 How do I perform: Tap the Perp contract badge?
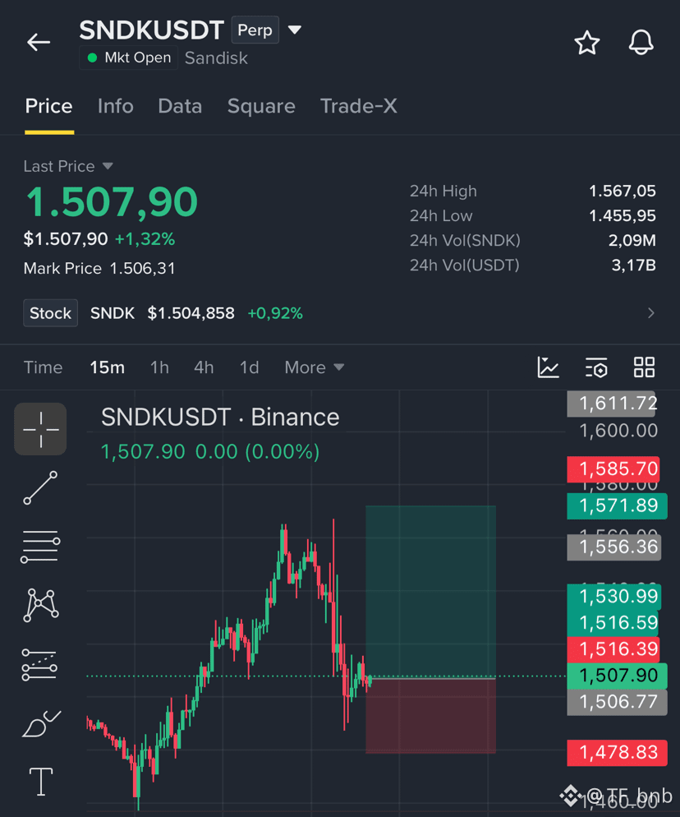255,30
